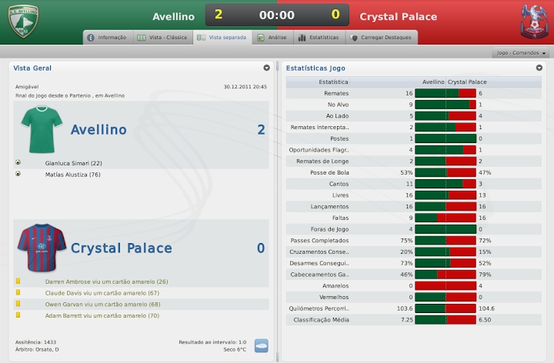Open the Jogo - Comandos dropdown
This screenshot has height=363, width=554.
(x=522, y=53)
